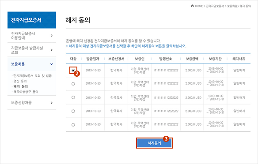Select the third row radio button
The width and height of the screenshot is (258, 164).
[x=73, y=97]
